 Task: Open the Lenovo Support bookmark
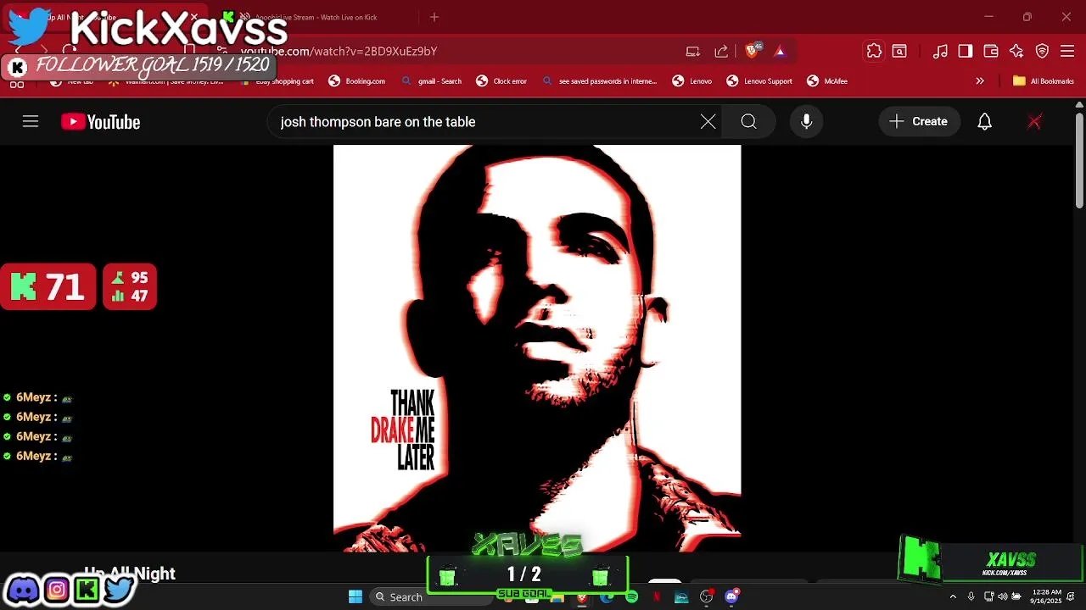click(x=759, y=81)
